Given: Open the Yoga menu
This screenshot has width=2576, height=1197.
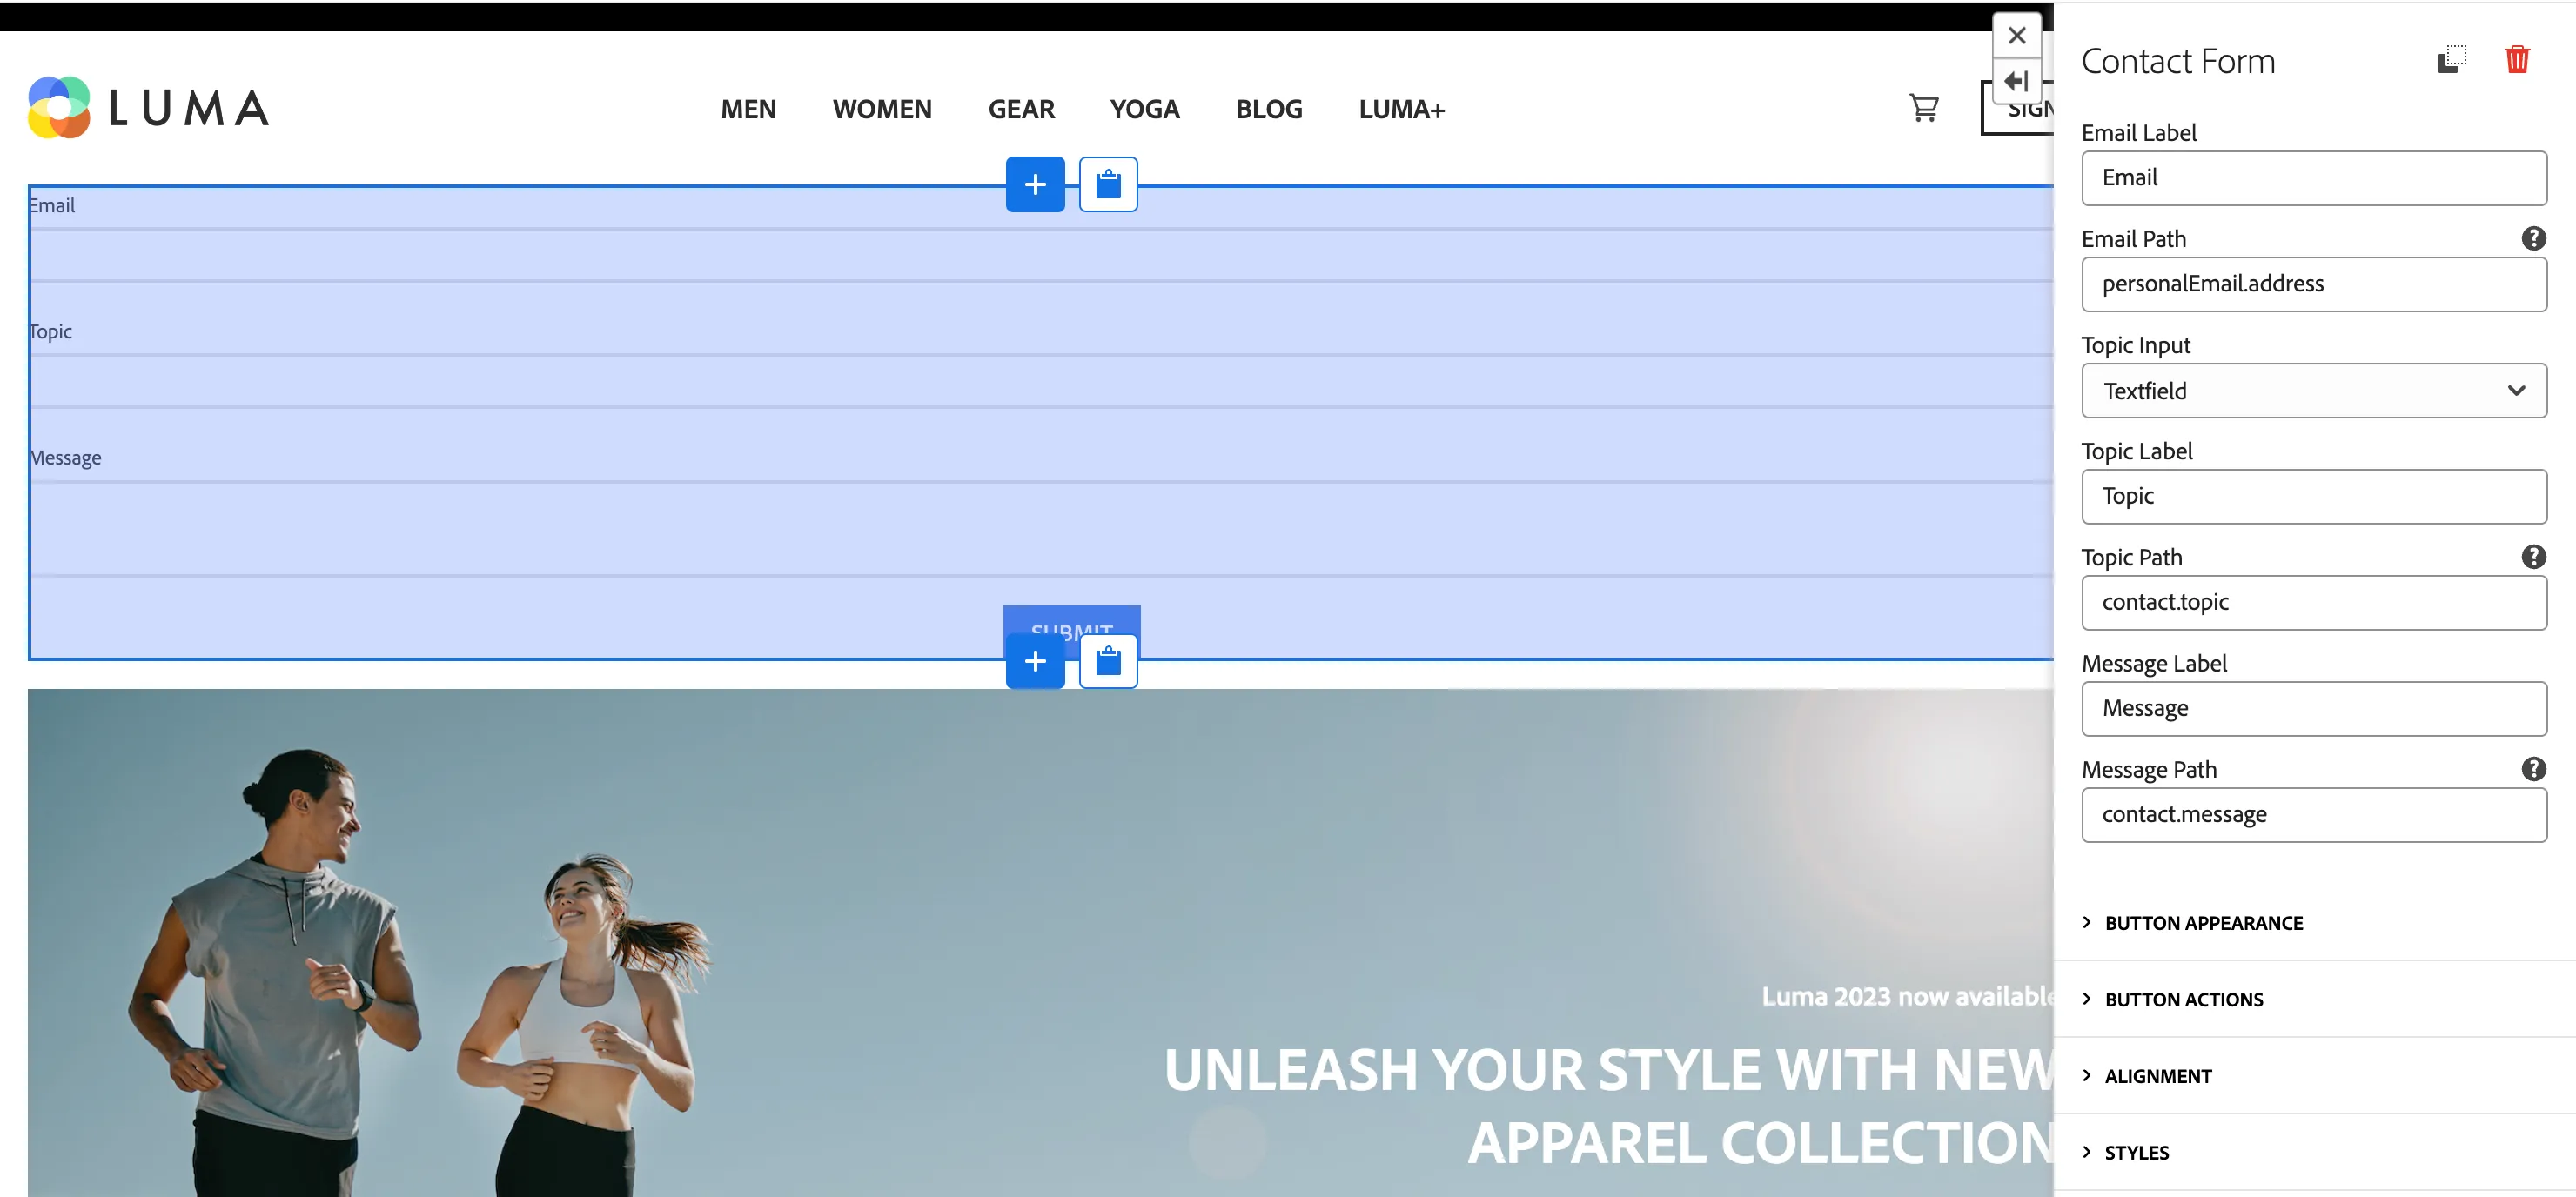Looking at the screenshot, I should 1144,109.
